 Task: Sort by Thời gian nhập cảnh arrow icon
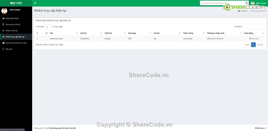(241, 33)
